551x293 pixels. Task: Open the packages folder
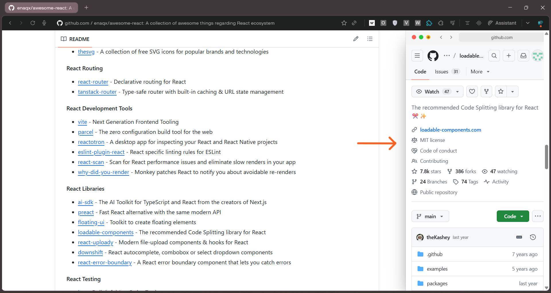pos(437,284)
